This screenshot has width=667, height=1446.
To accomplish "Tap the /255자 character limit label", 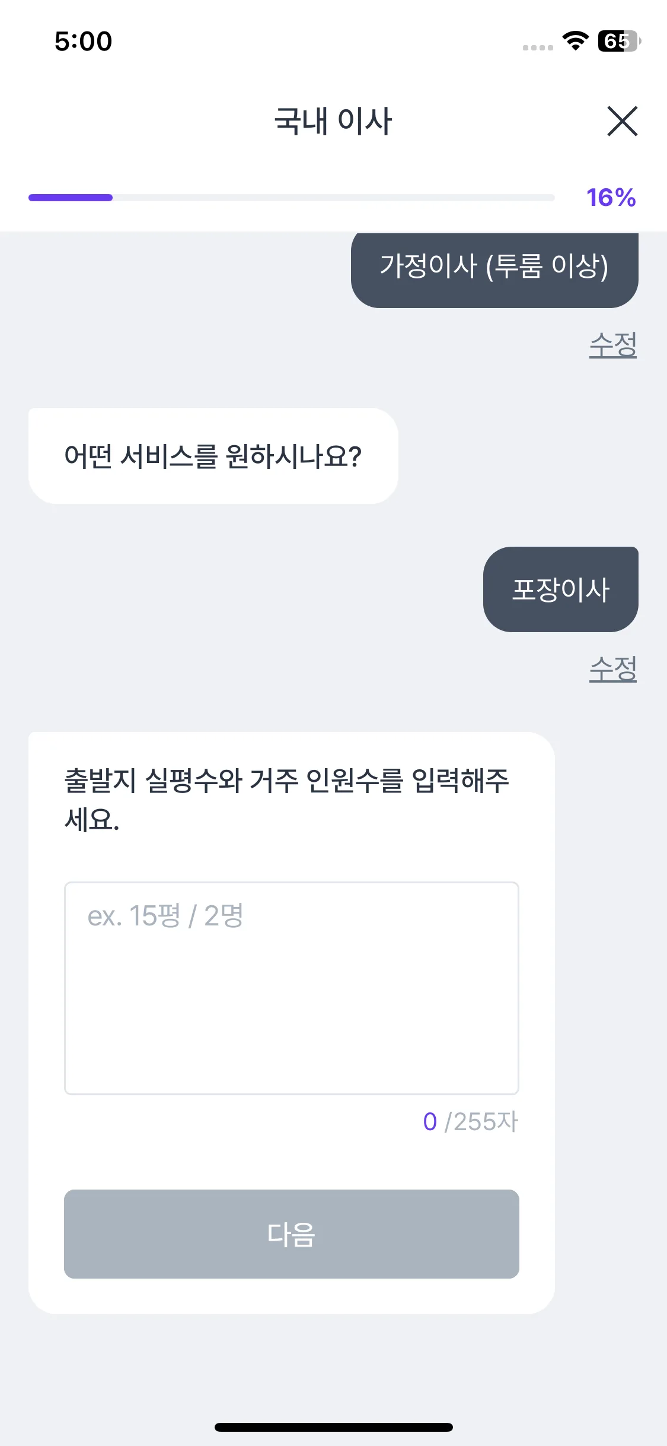I will pyautogui.click(x=481, y=1122).
